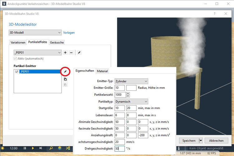Add a new particle effect with plus
Screen dimensions: 234x156
65,53
